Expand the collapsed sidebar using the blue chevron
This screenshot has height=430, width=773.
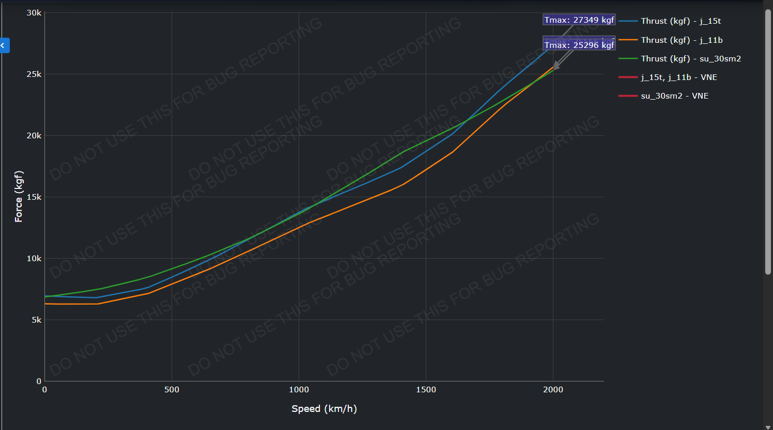(x=4, y=45)
